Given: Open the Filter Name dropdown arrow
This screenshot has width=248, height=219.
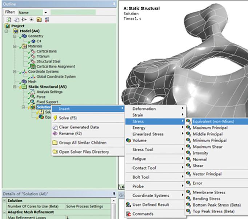Looking at the screenshot, I should (46, 12).
